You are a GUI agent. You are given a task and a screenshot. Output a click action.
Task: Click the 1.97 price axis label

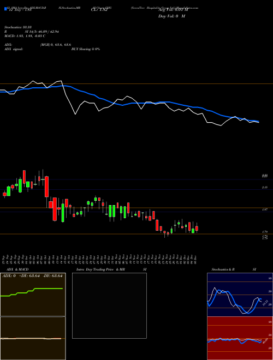coord(265,210)
